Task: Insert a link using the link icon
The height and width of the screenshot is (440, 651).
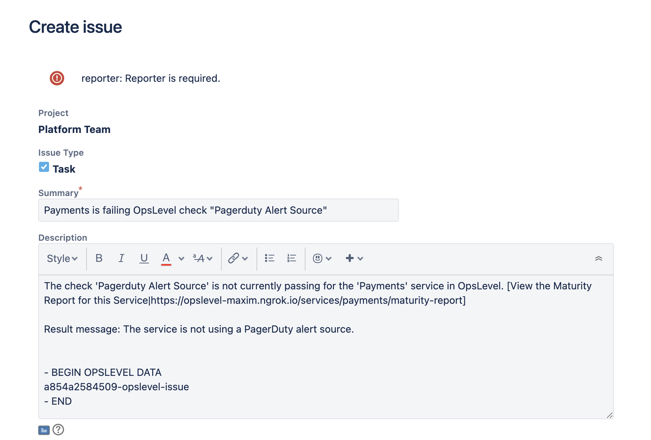Action: (x=234, y=258)
